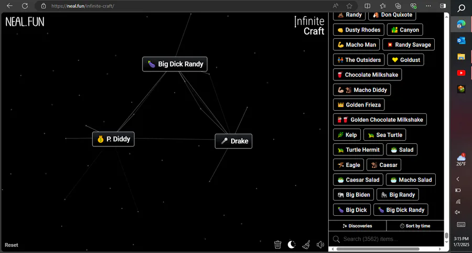Open YouTube taskbar icon
Viewport: 472px width, 253px height.
click(461, 73)
